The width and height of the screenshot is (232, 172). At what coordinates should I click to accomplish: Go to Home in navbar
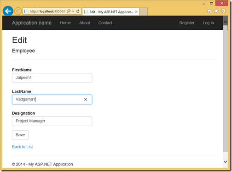65,23
